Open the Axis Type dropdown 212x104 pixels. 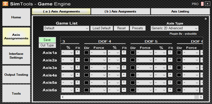(175, 28)
